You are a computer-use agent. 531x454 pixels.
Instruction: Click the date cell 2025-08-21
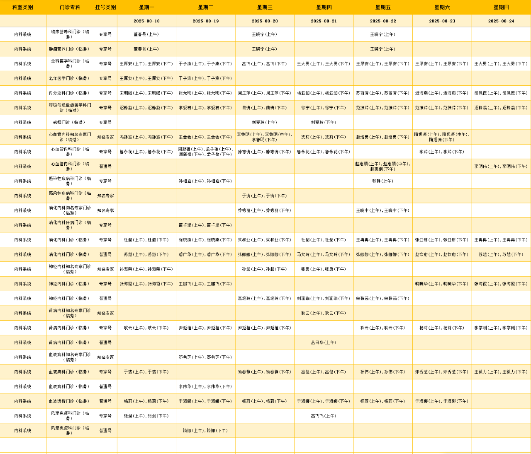pyautogui.click(x=324, y=21)
